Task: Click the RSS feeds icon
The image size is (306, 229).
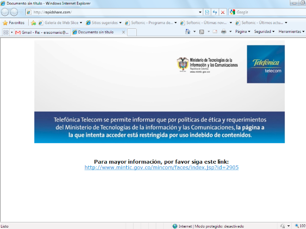Action: point(202,32)
